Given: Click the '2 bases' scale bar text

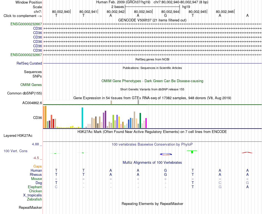Looking at the screenshot, I should point(118,7).
